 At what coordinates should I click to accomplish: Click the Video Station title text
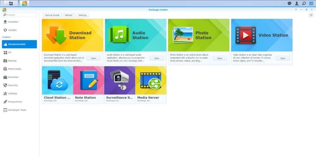tap(273, 35)
